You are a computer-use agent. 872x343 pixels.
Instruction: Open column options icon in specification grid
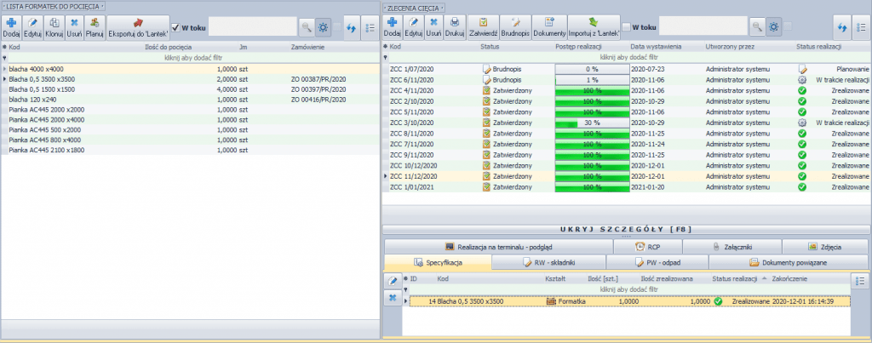pos(860,281)
